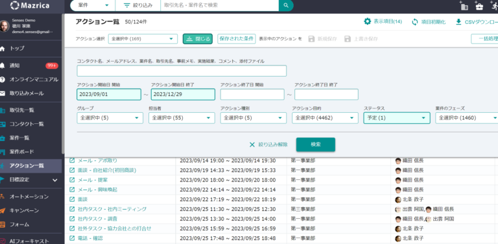Select アクション一覧 in the sidebar
The height and width of the screenshot is (244, 498).
31,166
